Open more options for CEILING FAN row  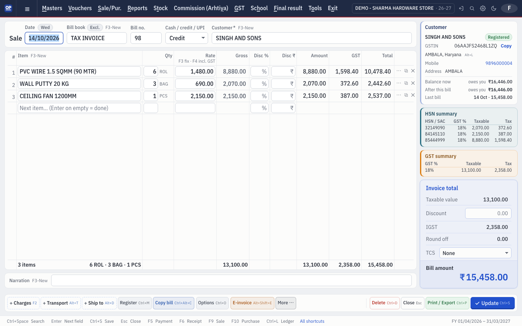tap(399, 95)
